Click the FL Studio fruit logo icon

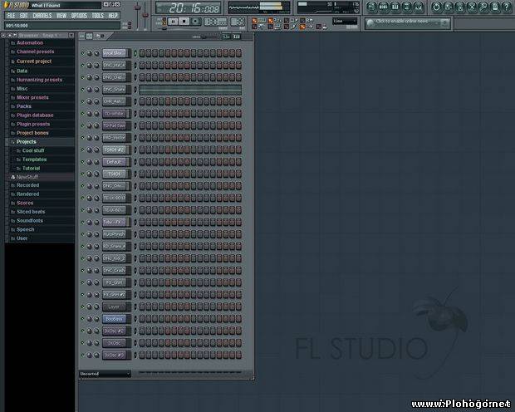pyautogui.click(x=7, y=5)
